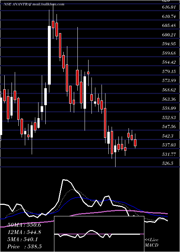The height and width of the screenshot is (252, 180).
Task: Click the 600.21 price axis label
Action: coord(169,35)
